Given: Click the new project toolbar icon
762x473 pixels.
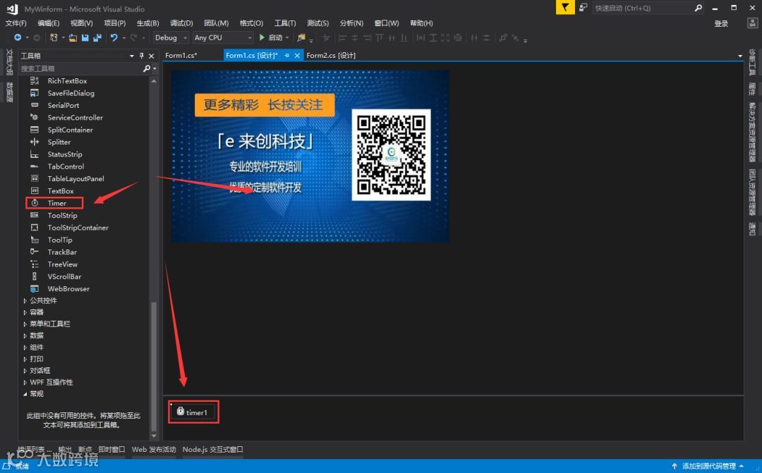Looking at the screenshot, I should (54, 37).
